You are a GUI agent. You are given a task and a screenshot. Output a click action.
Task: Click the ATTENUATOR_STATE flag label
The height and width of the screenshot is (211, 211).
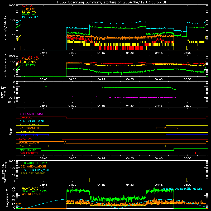coord(32,114)
